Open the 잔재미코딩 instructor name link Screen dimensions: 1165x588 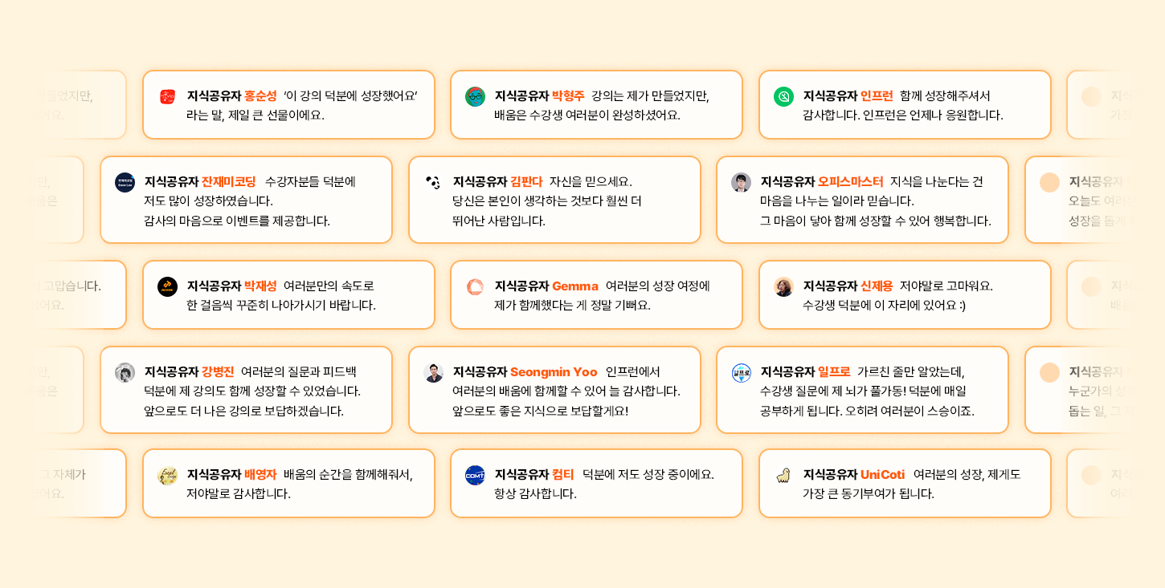(x=228, y=181)
